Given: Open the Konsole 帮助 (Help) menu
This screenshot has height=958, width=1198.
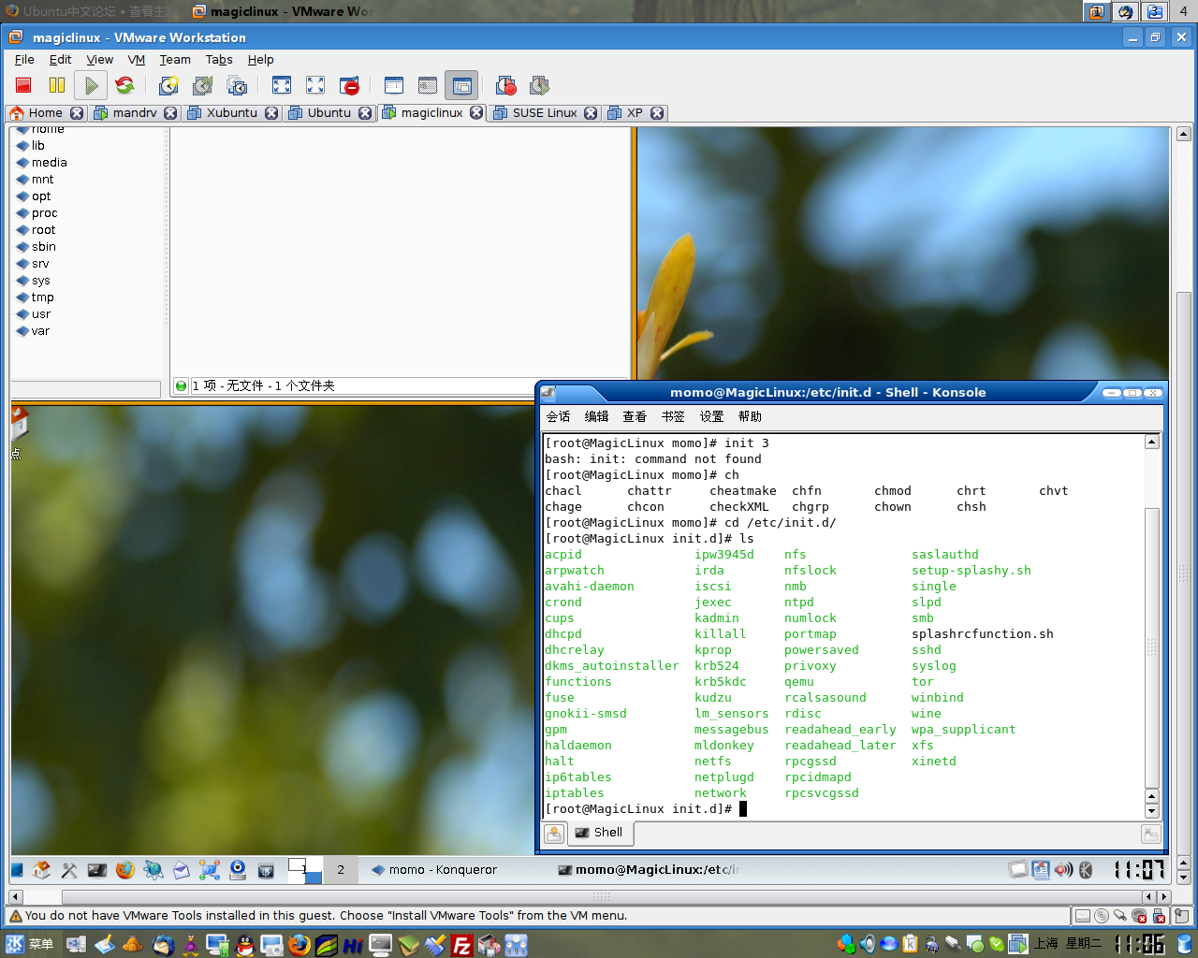Looking at the screenshot, I should pos(750,416).
